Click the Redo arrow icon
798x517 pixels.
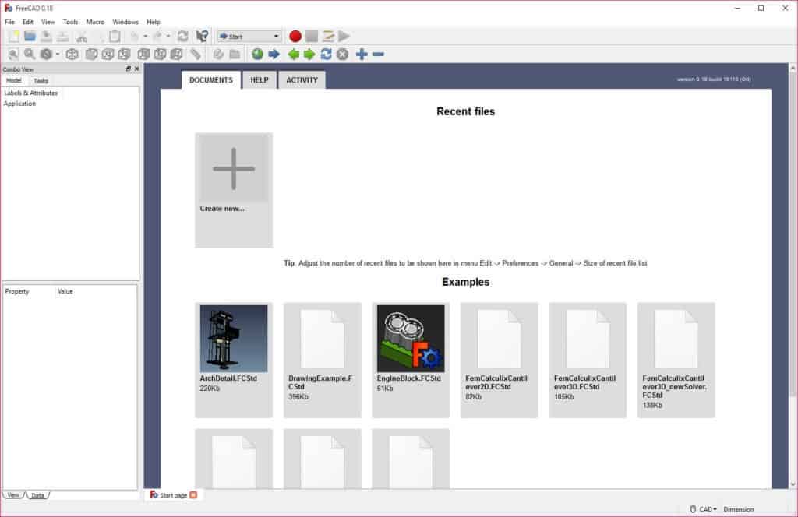tap(157, 36)
